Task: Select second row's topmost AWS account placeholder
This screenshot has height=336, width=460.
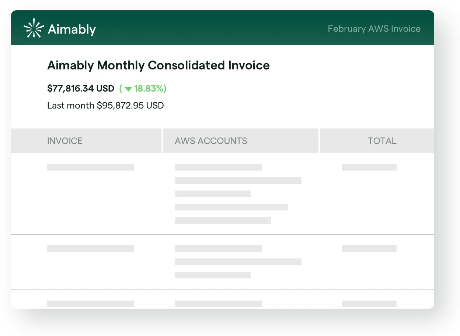Action: 218,248
